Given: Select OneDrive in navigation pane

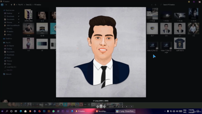Looking at the screenshot, I should [9, 39].
